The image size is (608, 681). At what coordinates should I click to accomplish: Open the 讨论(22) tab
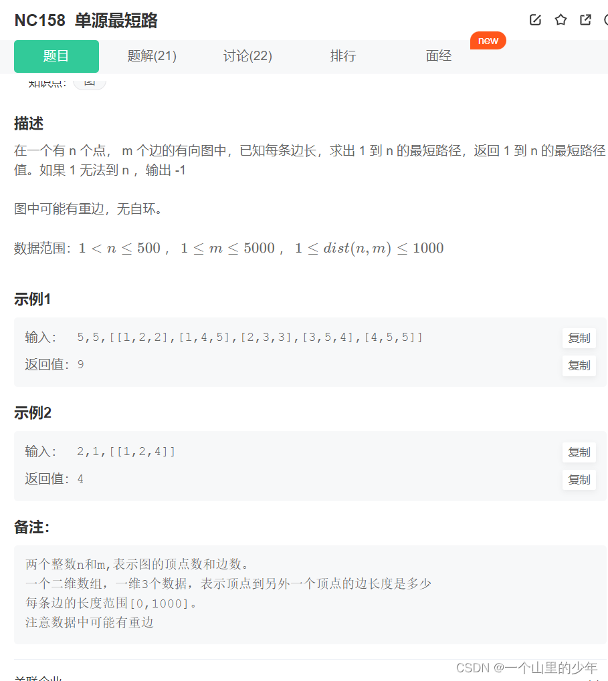(247, 56)
